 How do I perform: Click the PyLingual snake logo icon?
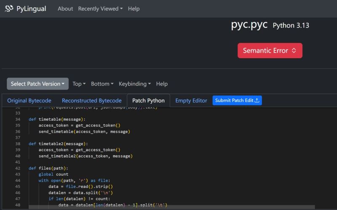pyautogui.click(x=9, y=8)
